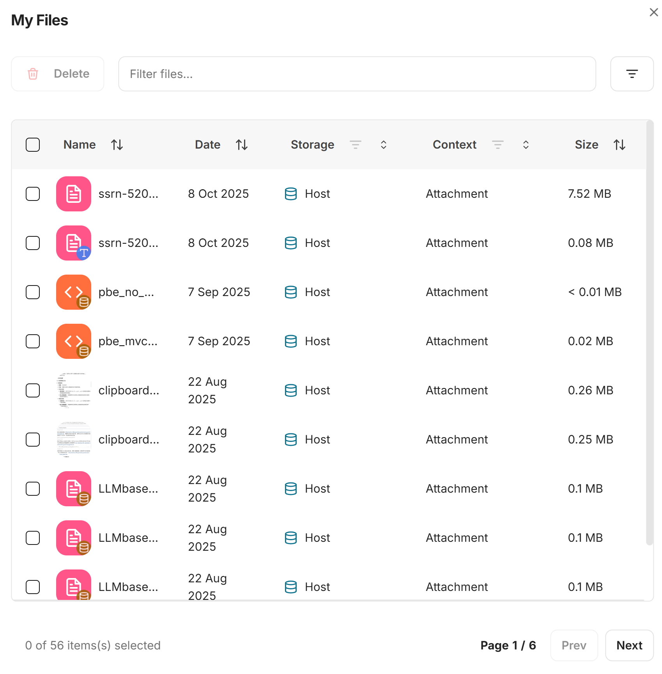
Task: Expand the Storage column sort chevrons
Action: click(383, 145)
